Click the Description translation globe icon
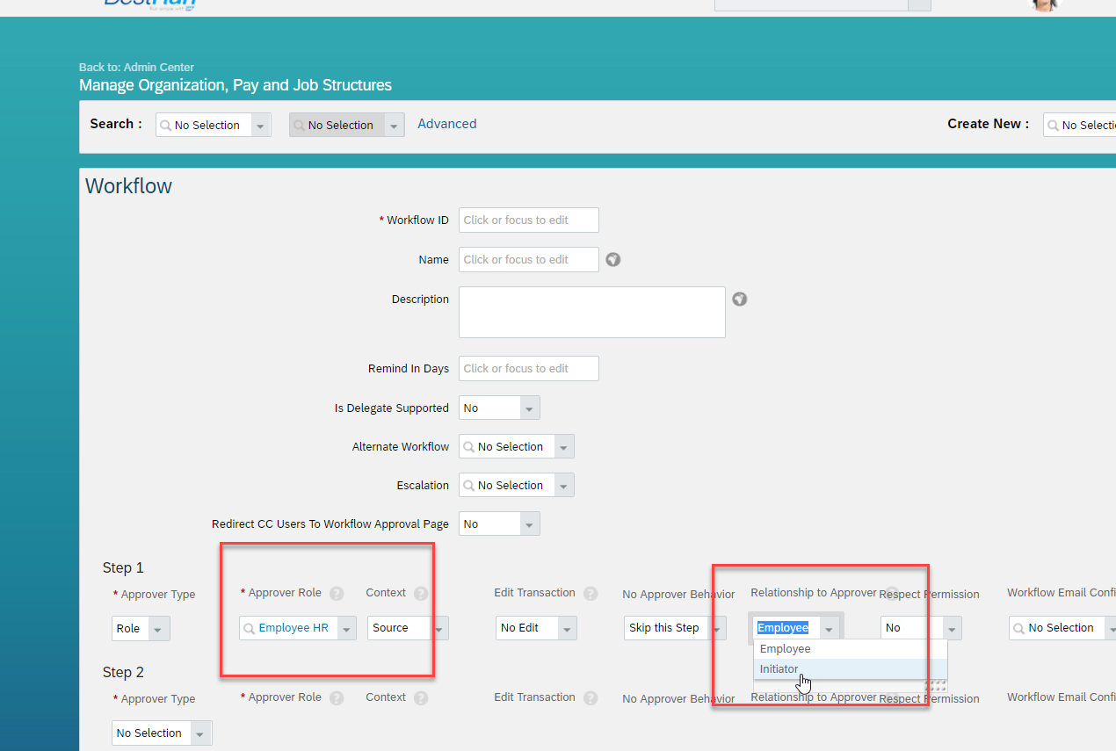The height and width of the screenshot is (751, 1116). (x=740, y=299)
